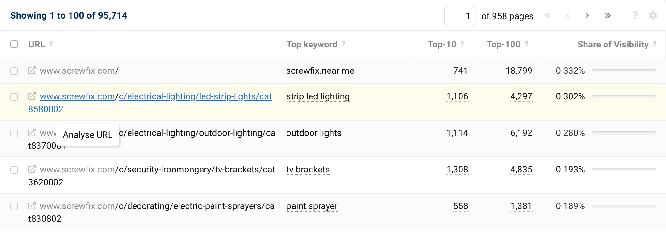
Task: Click Top-10 value 741
Action: point(461,71)
